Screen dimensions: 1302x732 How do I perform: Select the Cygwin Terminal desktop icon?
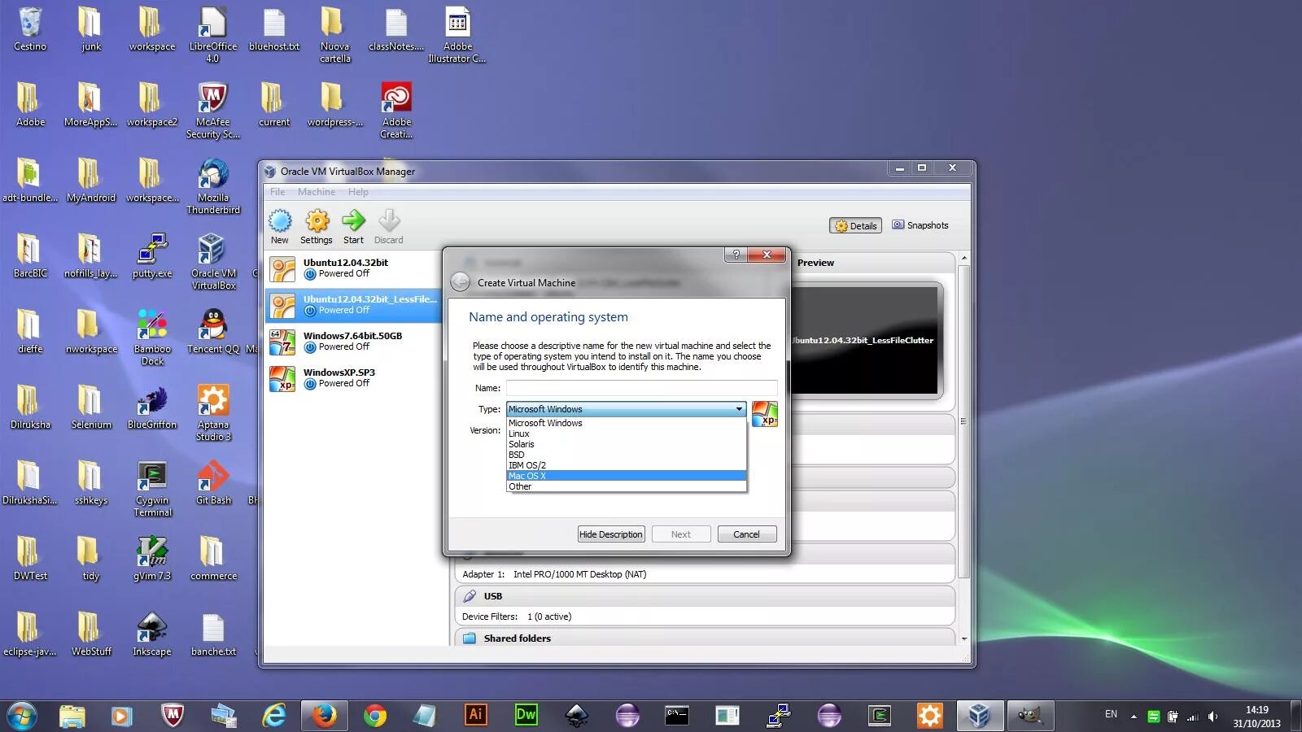point(152,489)
